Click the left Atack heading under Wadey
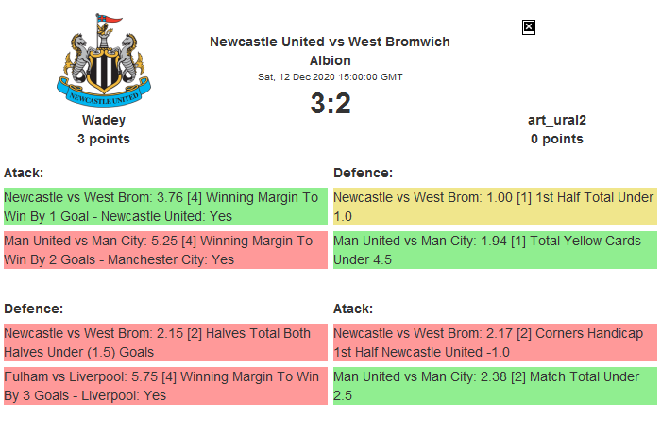The width and height of the screenshot is (661, 434). coord(24,173)
